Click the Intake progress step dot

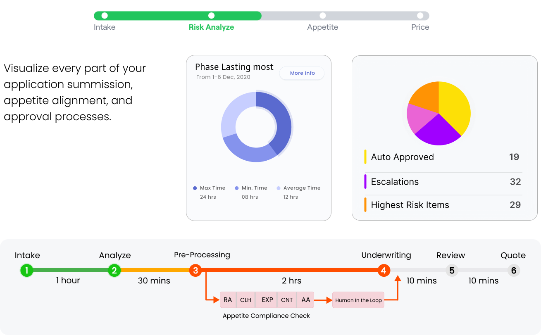105,16
